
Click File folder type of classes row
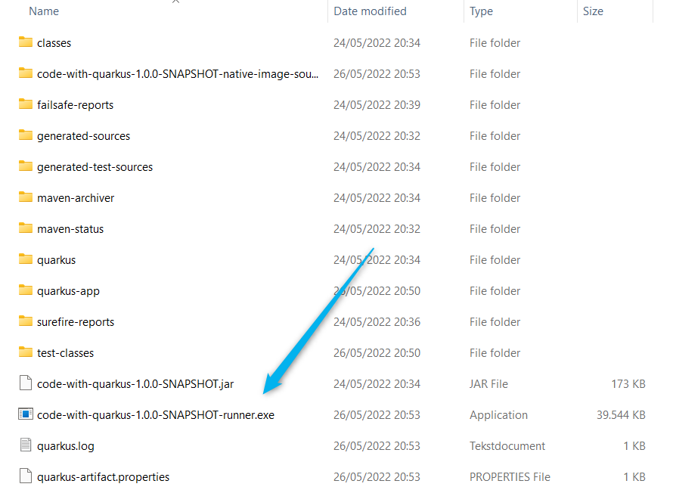point(495,43)
